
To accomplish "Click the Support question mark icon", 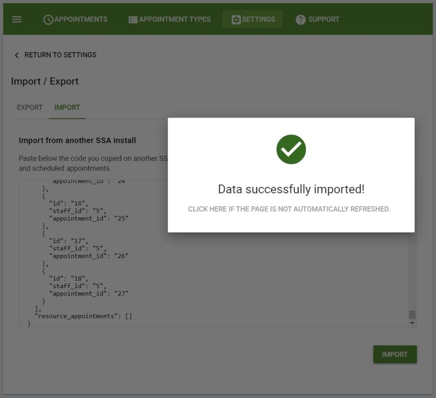I will 301,20.
